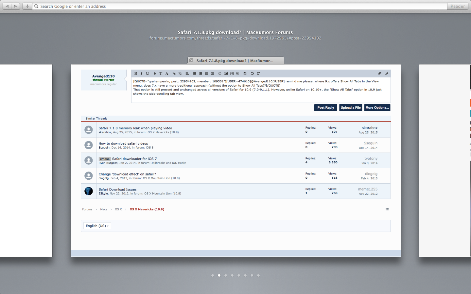Open last poster diogolg's profile link
The height and width of the screenshot is (294, 471).
coord(371,174)
